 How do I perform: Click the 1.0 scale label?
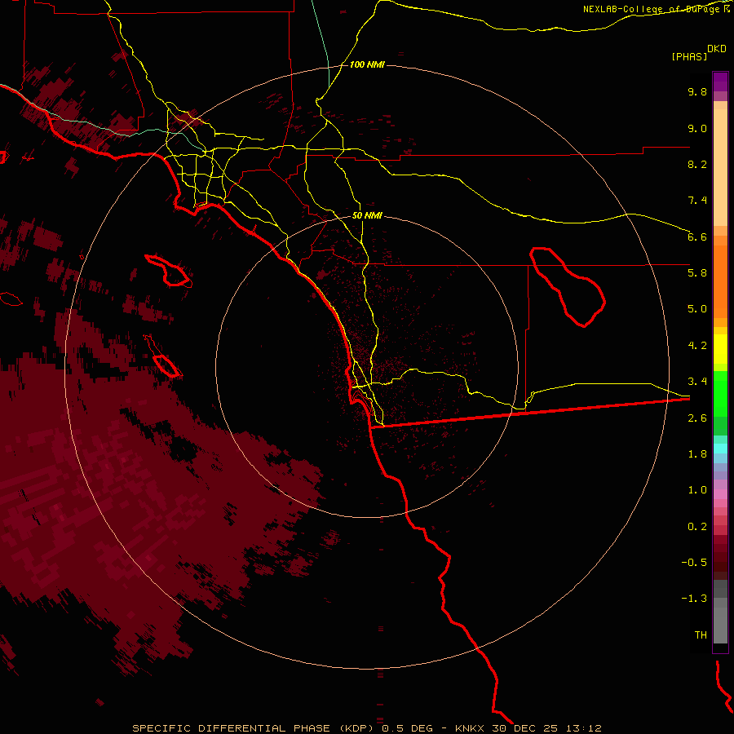click(x=697, y=490)
